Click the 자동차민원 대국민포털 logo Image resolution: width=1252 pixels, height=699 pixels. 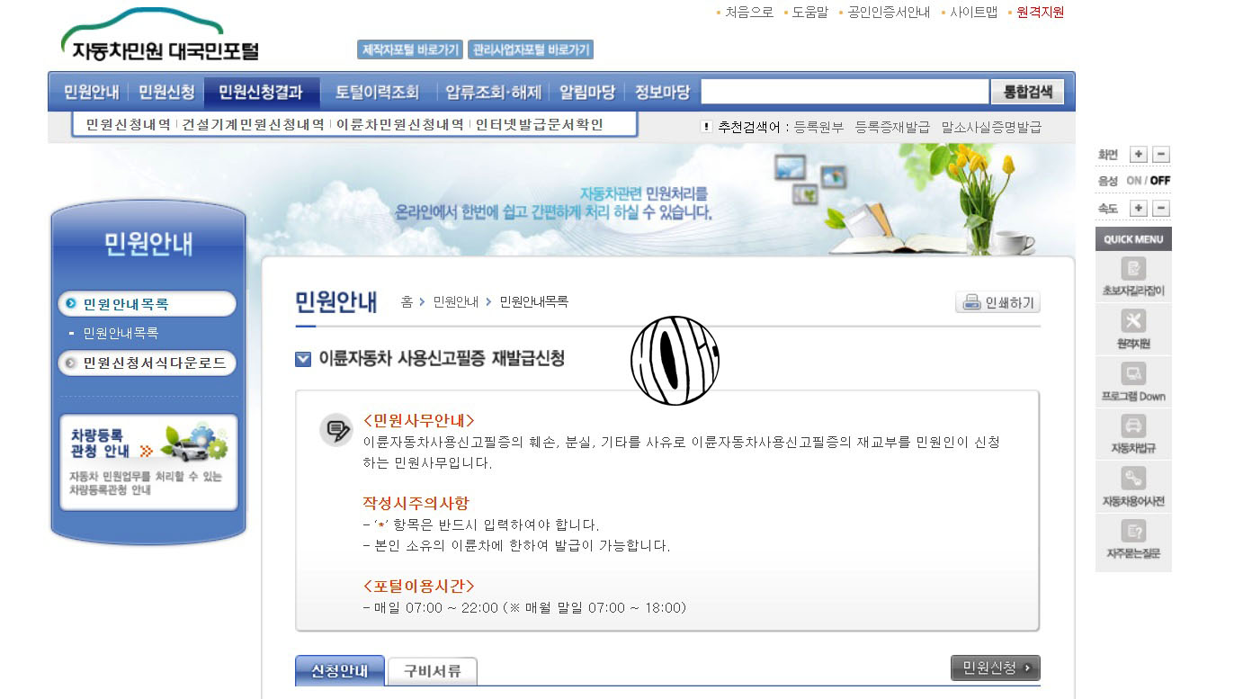[x=160, y=37]
